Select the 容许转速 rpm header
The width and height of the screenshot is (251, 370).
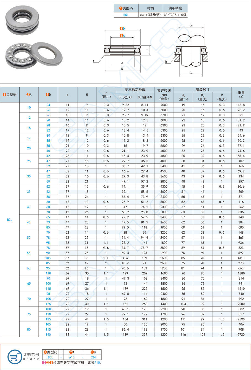pos(164,94)
